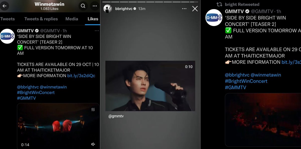Screen dimensions: 301x149
Task: Open the three-dot menu beside the search icon
Action: pyautogui.click(x=95, y=6)
